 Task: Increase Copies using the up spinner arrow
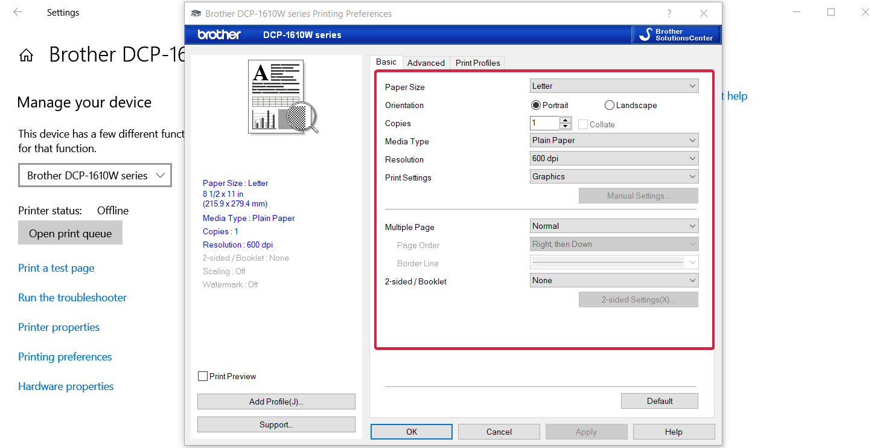pyautogui.click(x=566, y=120)
